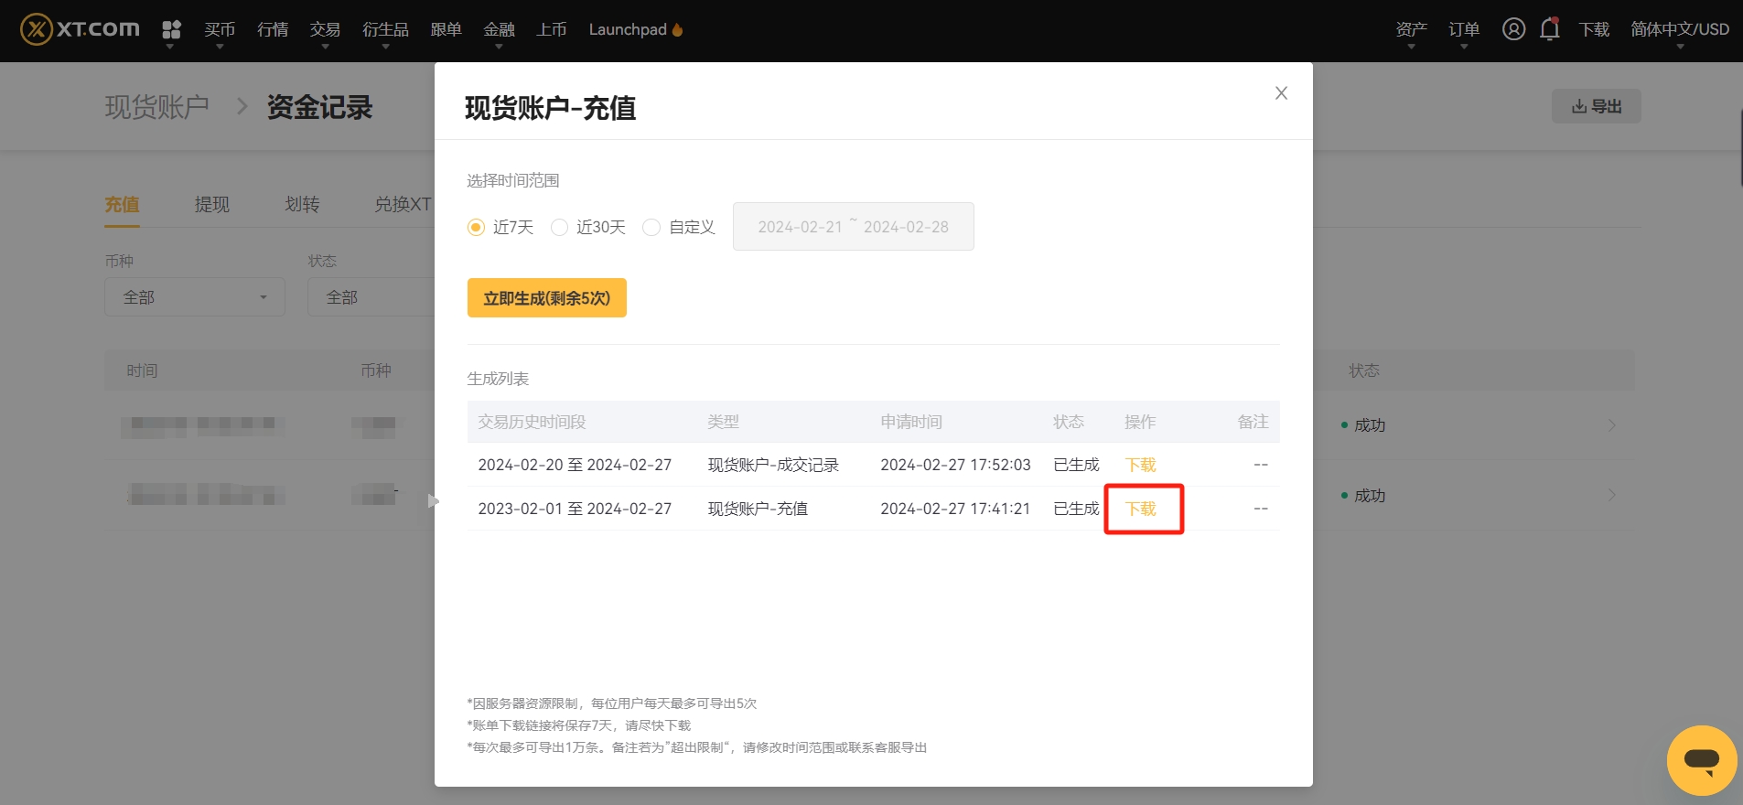Switch to the 充值 tab
Image resolution: width=1743 pixels, height=805 pixels.
point(122,204)
